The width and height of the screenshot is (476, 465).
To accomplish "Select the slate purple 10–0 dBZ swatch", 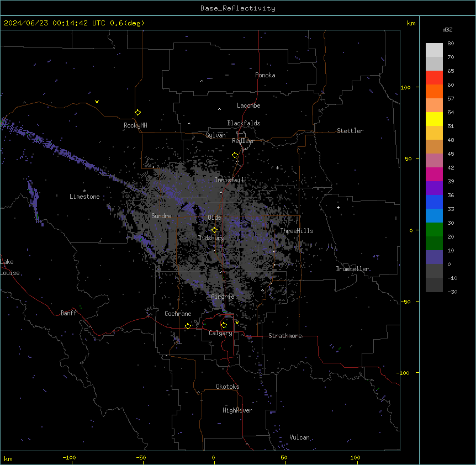I will [x=434, y=257].
